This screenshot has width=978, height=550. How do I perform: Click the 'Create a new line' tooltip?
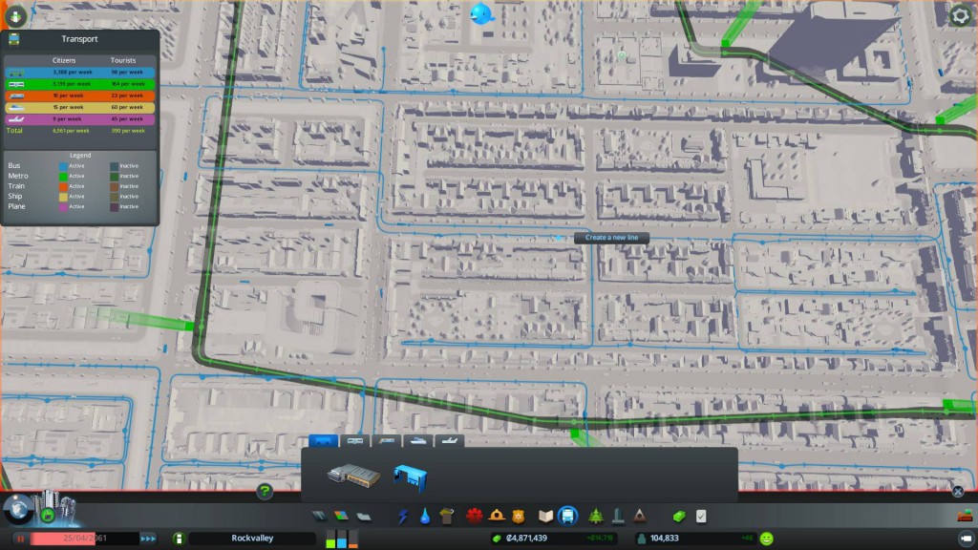pyautogui.click(x=611, y=238)
